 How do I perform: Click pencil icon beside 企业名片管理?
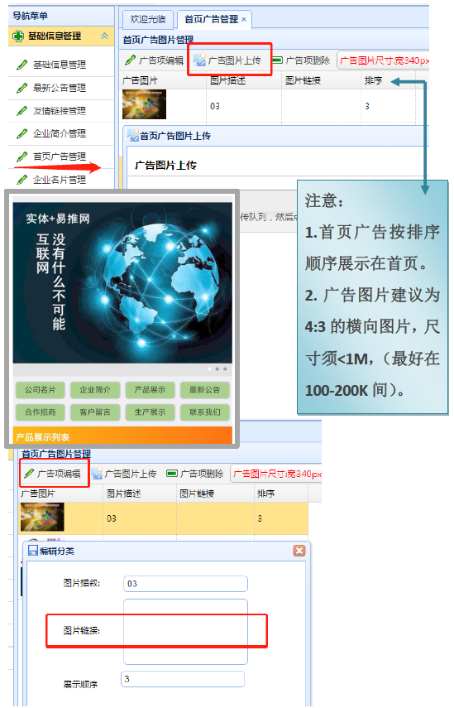[x=22, y=180]
